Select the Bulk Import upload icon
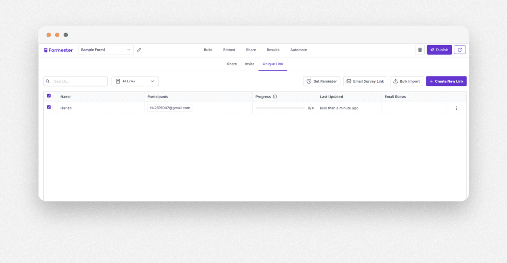The width and height of the screenshot is (507, 263). 395,81
